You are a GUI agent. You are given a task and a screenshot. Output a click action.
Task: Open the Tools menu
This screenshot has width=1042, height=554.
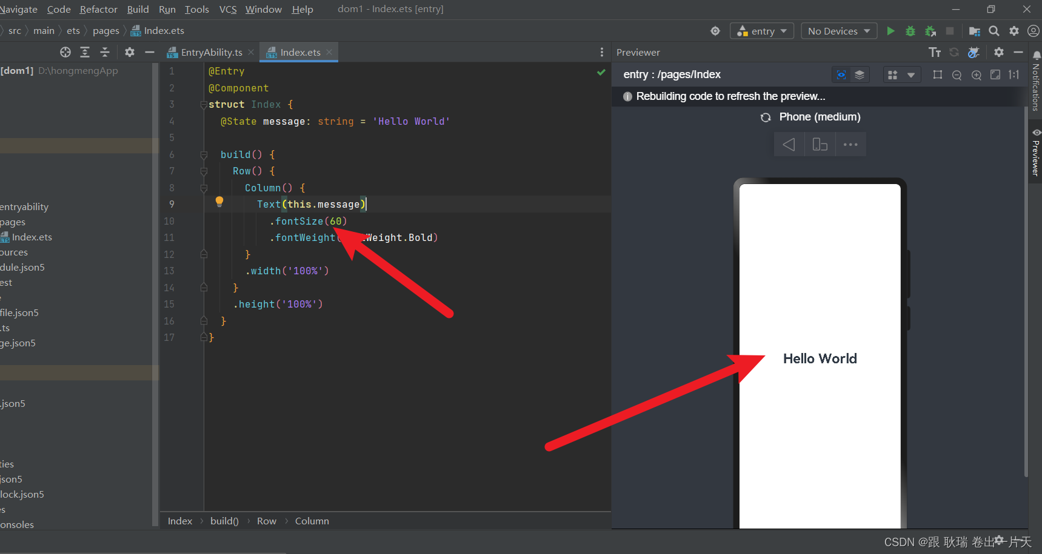point(196,9)
